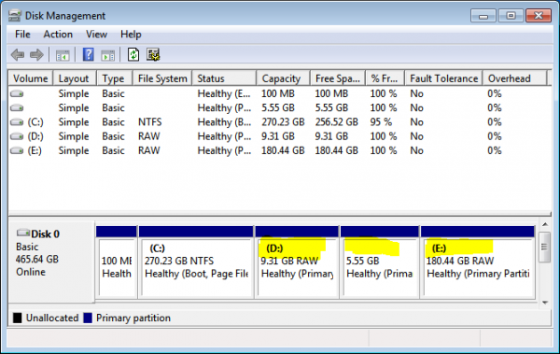Click the RAW cell in (D:) row
Viewport: 560px width, 354px height.
[149, 136]
